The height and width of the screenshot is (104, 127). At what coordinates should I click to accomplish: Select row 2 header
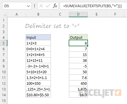4,26
